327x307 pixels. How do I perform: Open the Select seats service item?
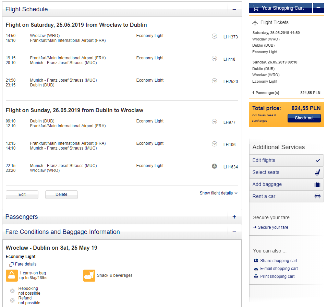coord(286,173)
